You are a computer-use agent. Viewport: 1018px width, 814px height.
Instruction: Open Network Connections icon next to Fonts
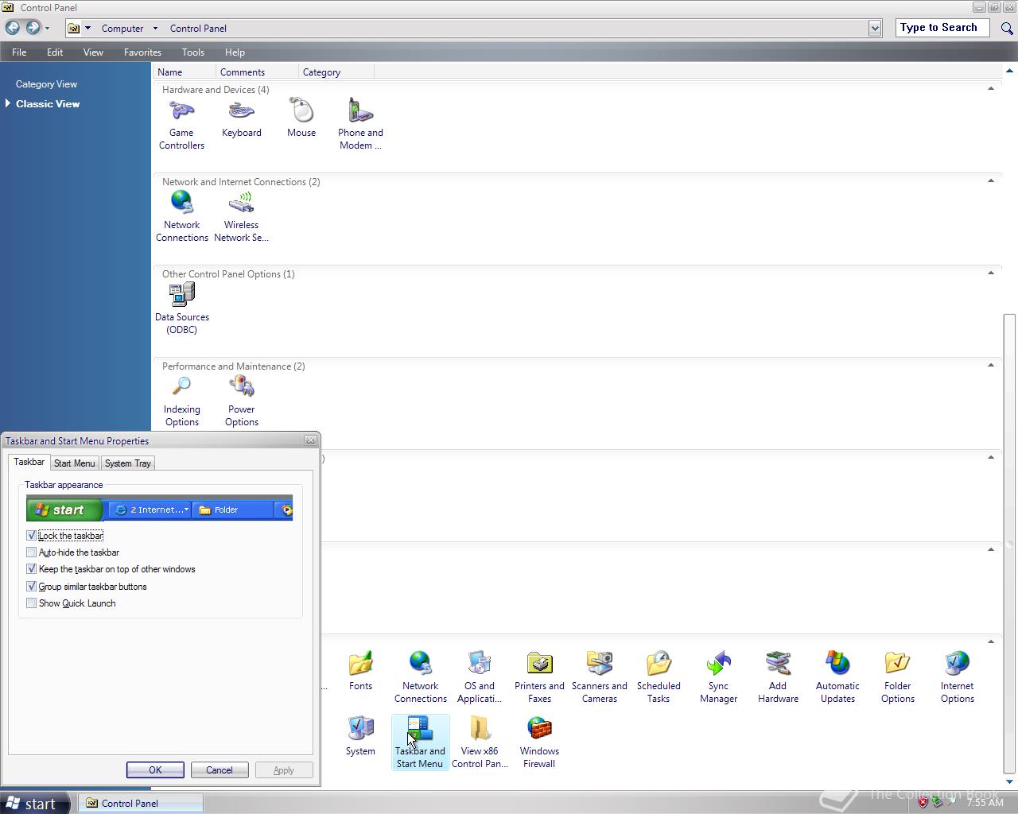420,678
